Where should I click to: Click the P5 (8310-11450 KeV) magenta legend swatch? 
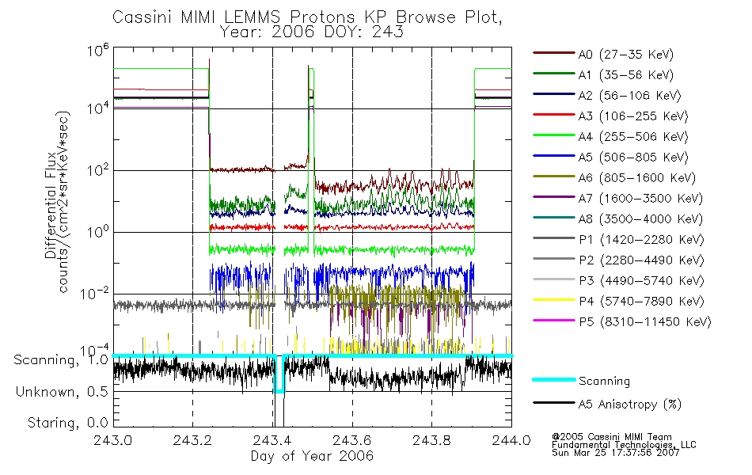pyautogui.click(x=553, y=321)
